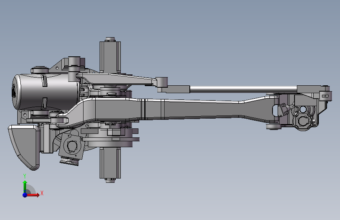Select the large cylindrical housing at the model's left end

click(45, 92)
